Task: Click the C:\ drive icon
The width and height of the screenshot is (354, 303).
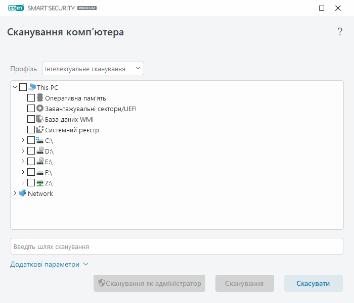Action: [x=40, y=140]
